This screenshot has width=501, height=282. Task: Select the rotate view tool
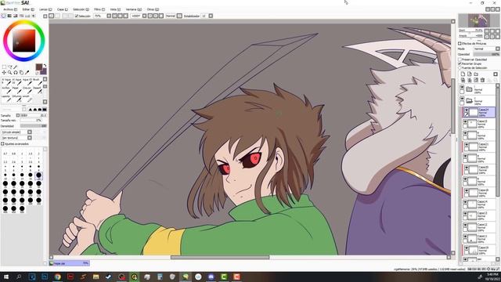16,73
